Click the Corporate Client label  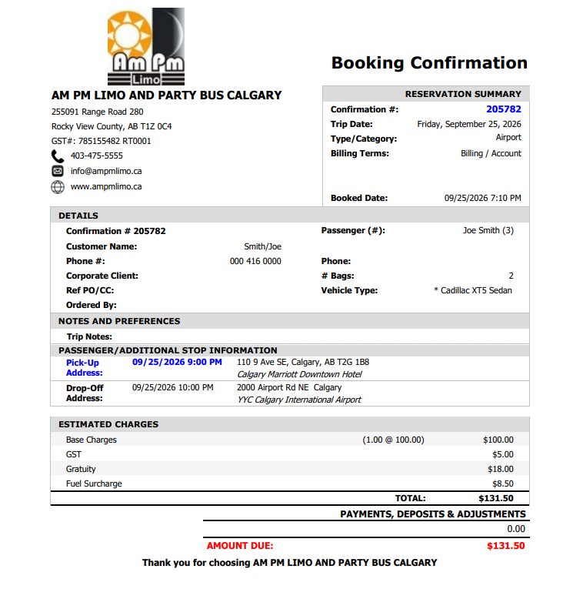point(102,276)
